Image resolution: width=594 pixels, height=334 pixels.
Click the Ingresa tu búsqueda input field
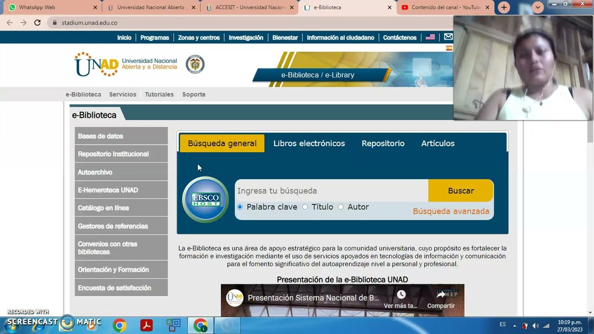point(331,191)
